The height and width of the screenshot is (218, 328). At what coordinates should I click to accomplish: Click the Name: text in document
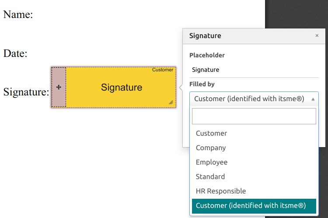click(x=18, y=14)
